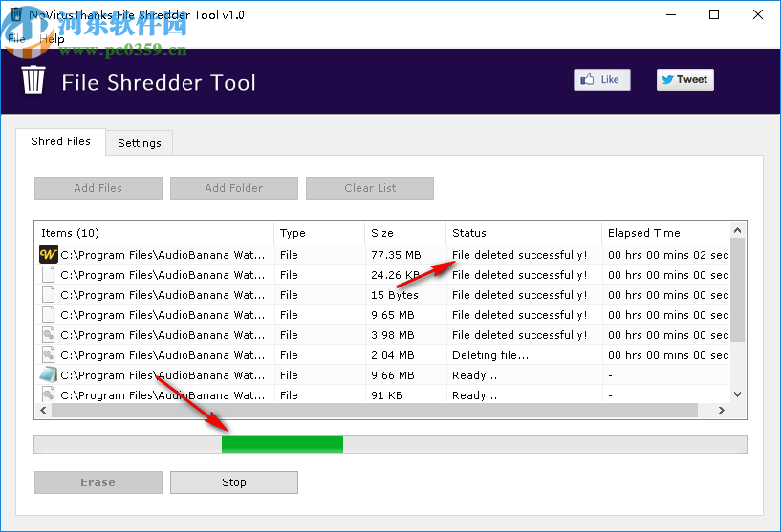Maximize the File Shredder Tool window
The height and width of the screenshot is (532, 781).
pos(714,14)
